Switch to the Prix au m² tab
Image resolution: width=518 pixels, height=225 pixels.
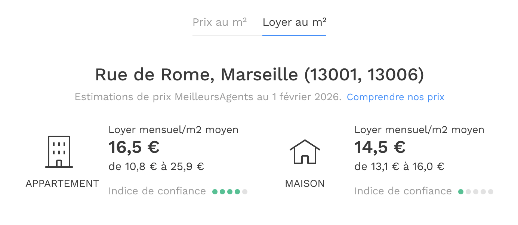click(219, 22)
